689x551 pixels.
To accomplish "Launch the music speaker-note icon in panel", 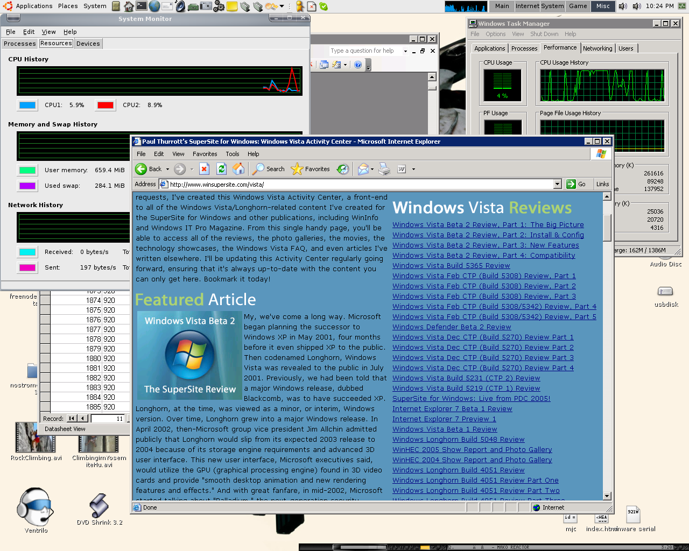I will tap(180, 6).
